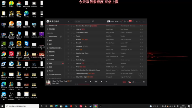Download the song thinkin bout you
192x108 pixels.
(74, 60)
